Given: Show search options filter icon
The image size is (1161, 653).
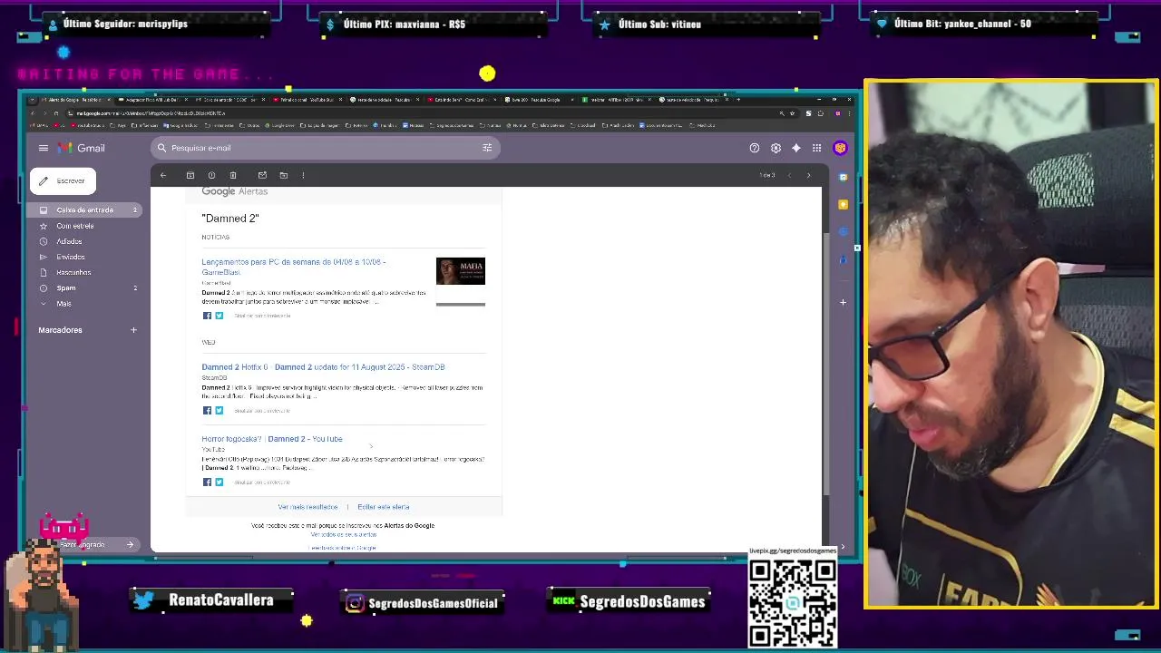Looking at the screenshot, I should pyautogui.click(x=487, y=148).
